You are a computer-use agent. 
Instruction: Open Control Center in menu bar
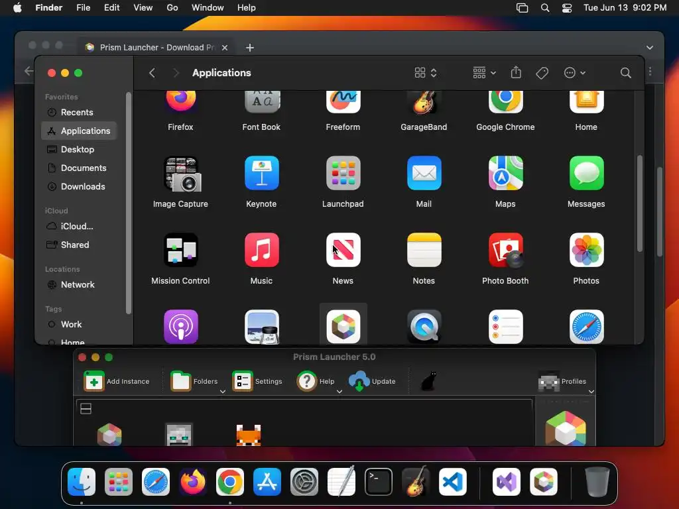pyautogui.click(x=567, y=8)
